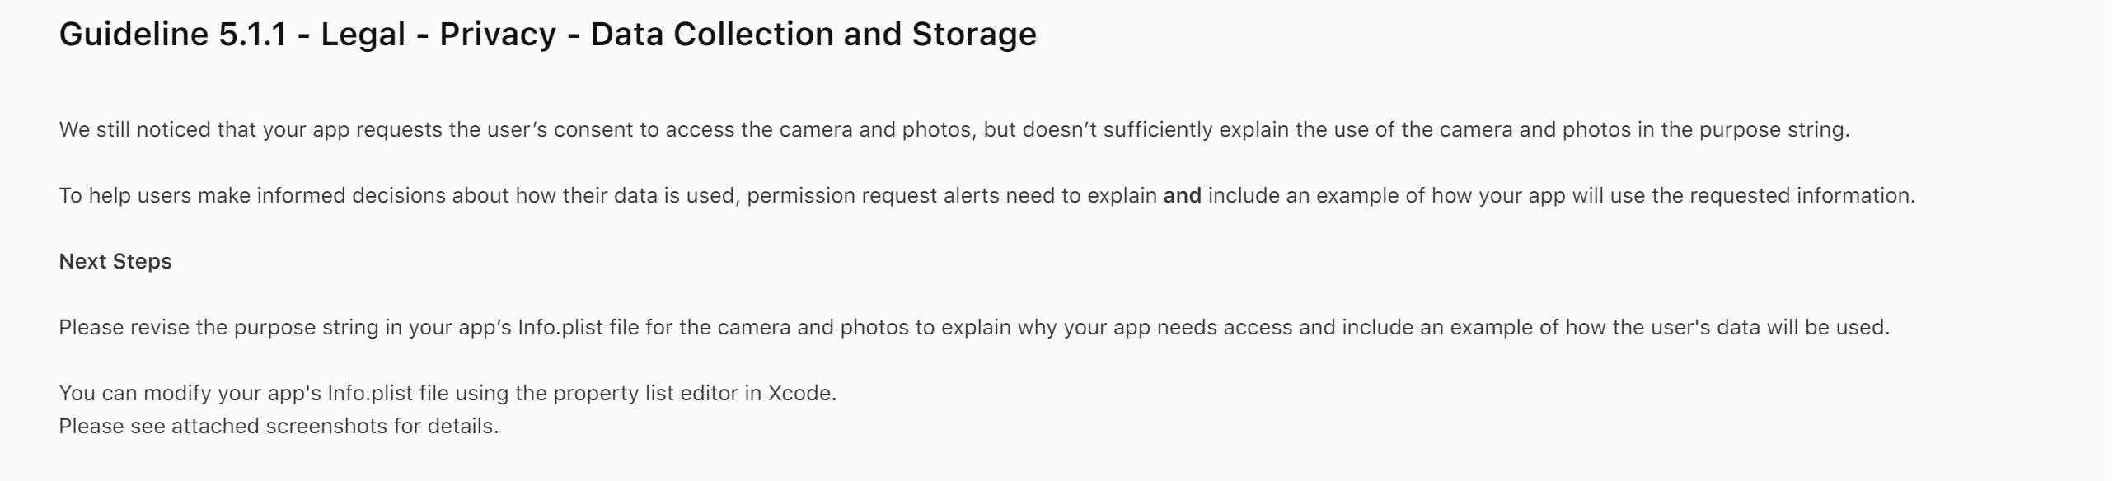Viewport: 2118px width, 481px height.
Task: Click 'property list editor' phrase
Action: (645, 393)
